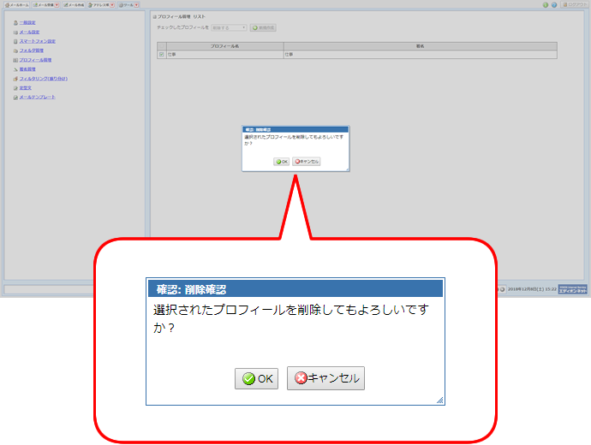The width and height of the screenshot is (591, 445).
Task: Expand the メール受信 red dropdown arrow
Action: (57, 5)
